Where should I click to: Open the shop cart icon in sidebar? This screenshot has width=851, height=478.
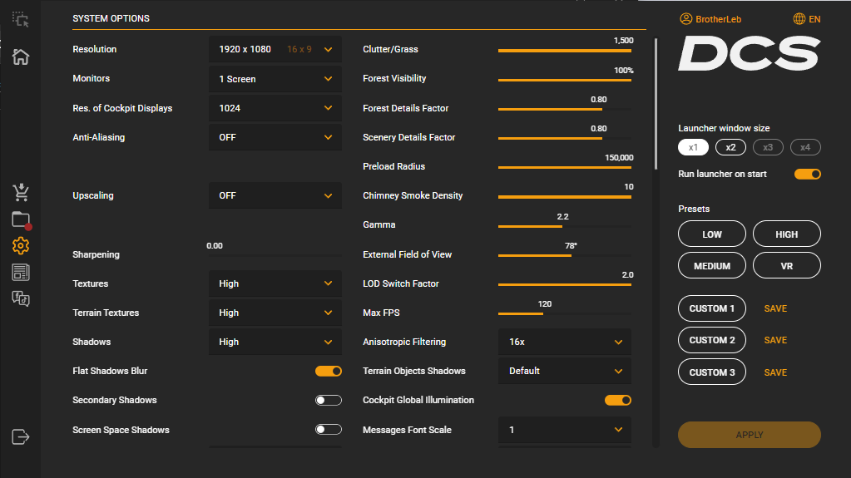pyautogui.click(x=21, y=192)
